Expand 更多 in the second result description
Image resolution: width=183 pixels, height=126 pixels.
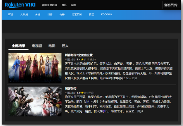click(140, 111)
